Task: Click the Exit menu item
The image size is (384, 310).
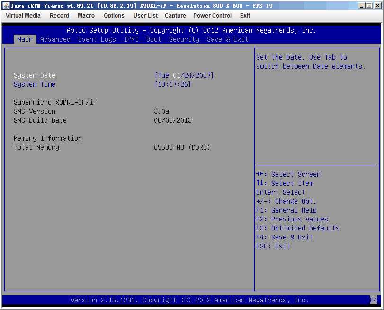Action: click(245, 16)
